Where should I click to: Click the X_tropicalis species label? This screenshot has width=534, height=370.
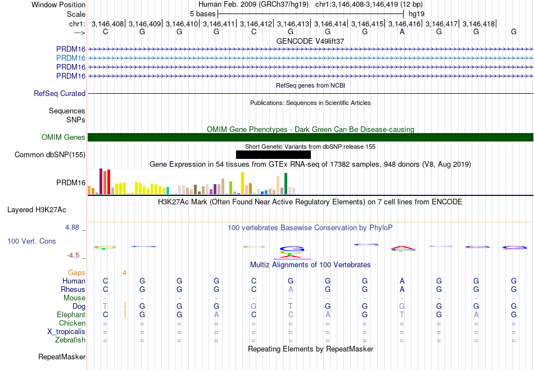click(x=66, y=332)
